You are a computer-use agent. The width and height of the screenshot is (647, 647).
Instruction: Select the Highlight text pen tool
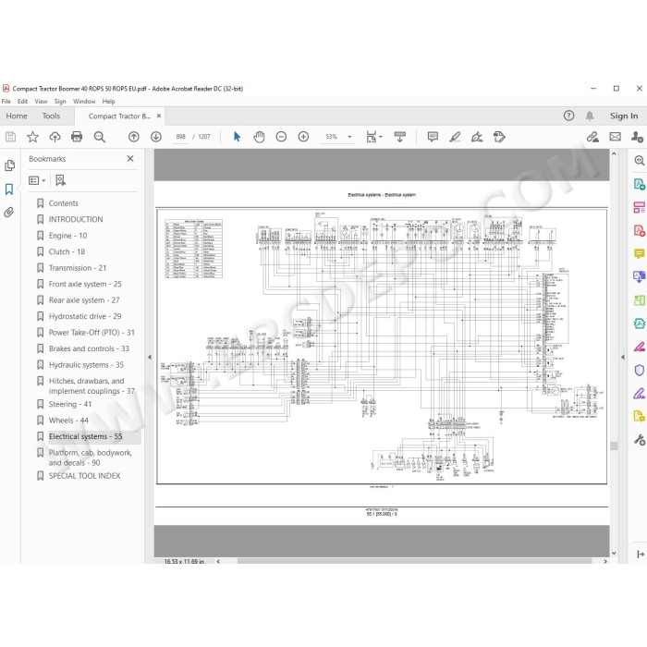(455, 137)
